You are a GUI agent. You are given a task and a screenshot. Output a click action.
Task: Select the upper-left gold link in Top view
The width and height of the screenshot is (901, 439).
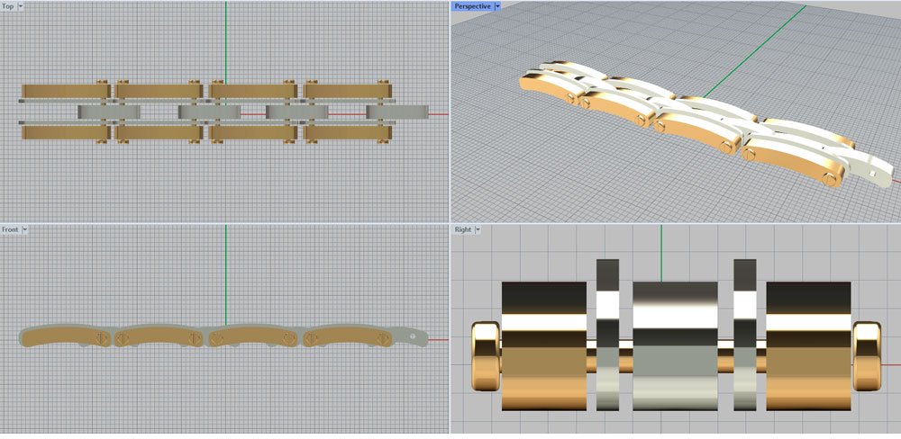tap(63, 91)
